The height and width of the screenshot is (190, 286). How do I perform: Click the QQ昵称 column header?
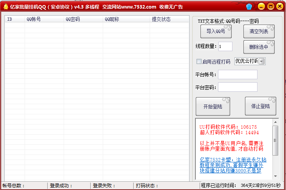[126, 19]
